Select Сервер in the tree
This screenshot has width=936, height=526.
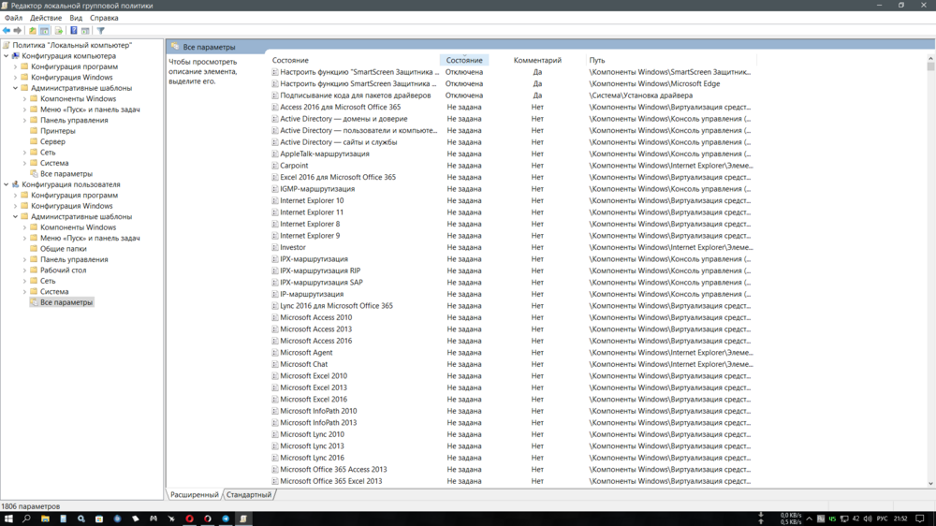52,141
